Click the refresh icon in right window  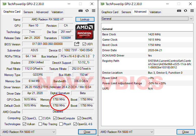click(x=185, y=11)
